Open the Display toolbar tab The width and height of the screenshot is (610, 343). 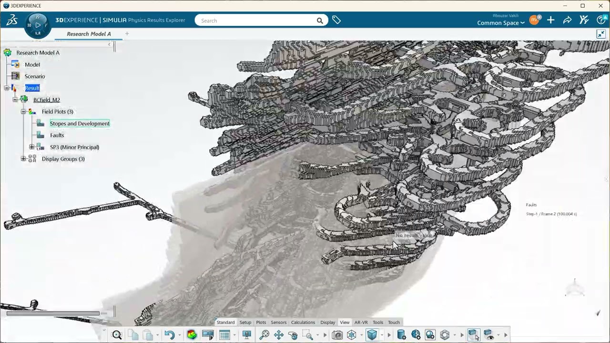327,323
